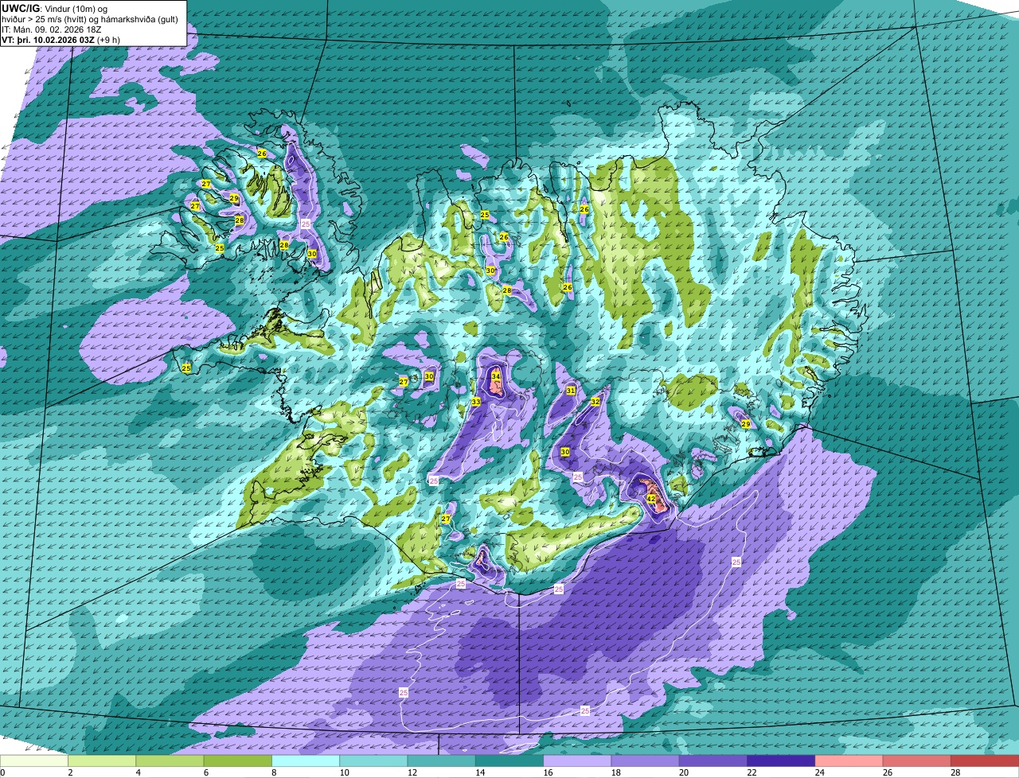Click the VT: þri. 10.02.2026 03Z (+9 h) line
The width and height of the screenshot is (1019, 778).
(x=61, y=40)
